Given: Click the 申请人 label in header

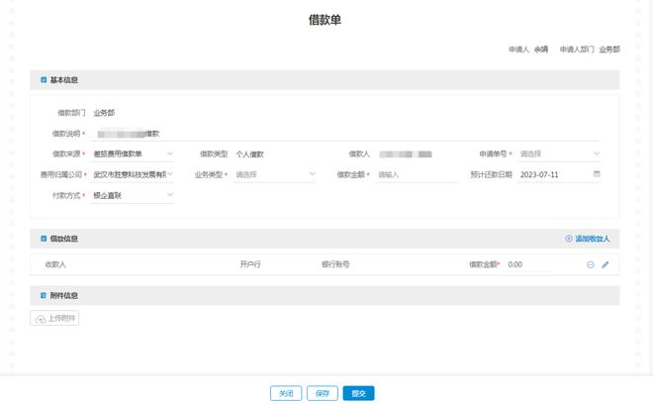Looking at the screenshot, I should tap(518, 50).
